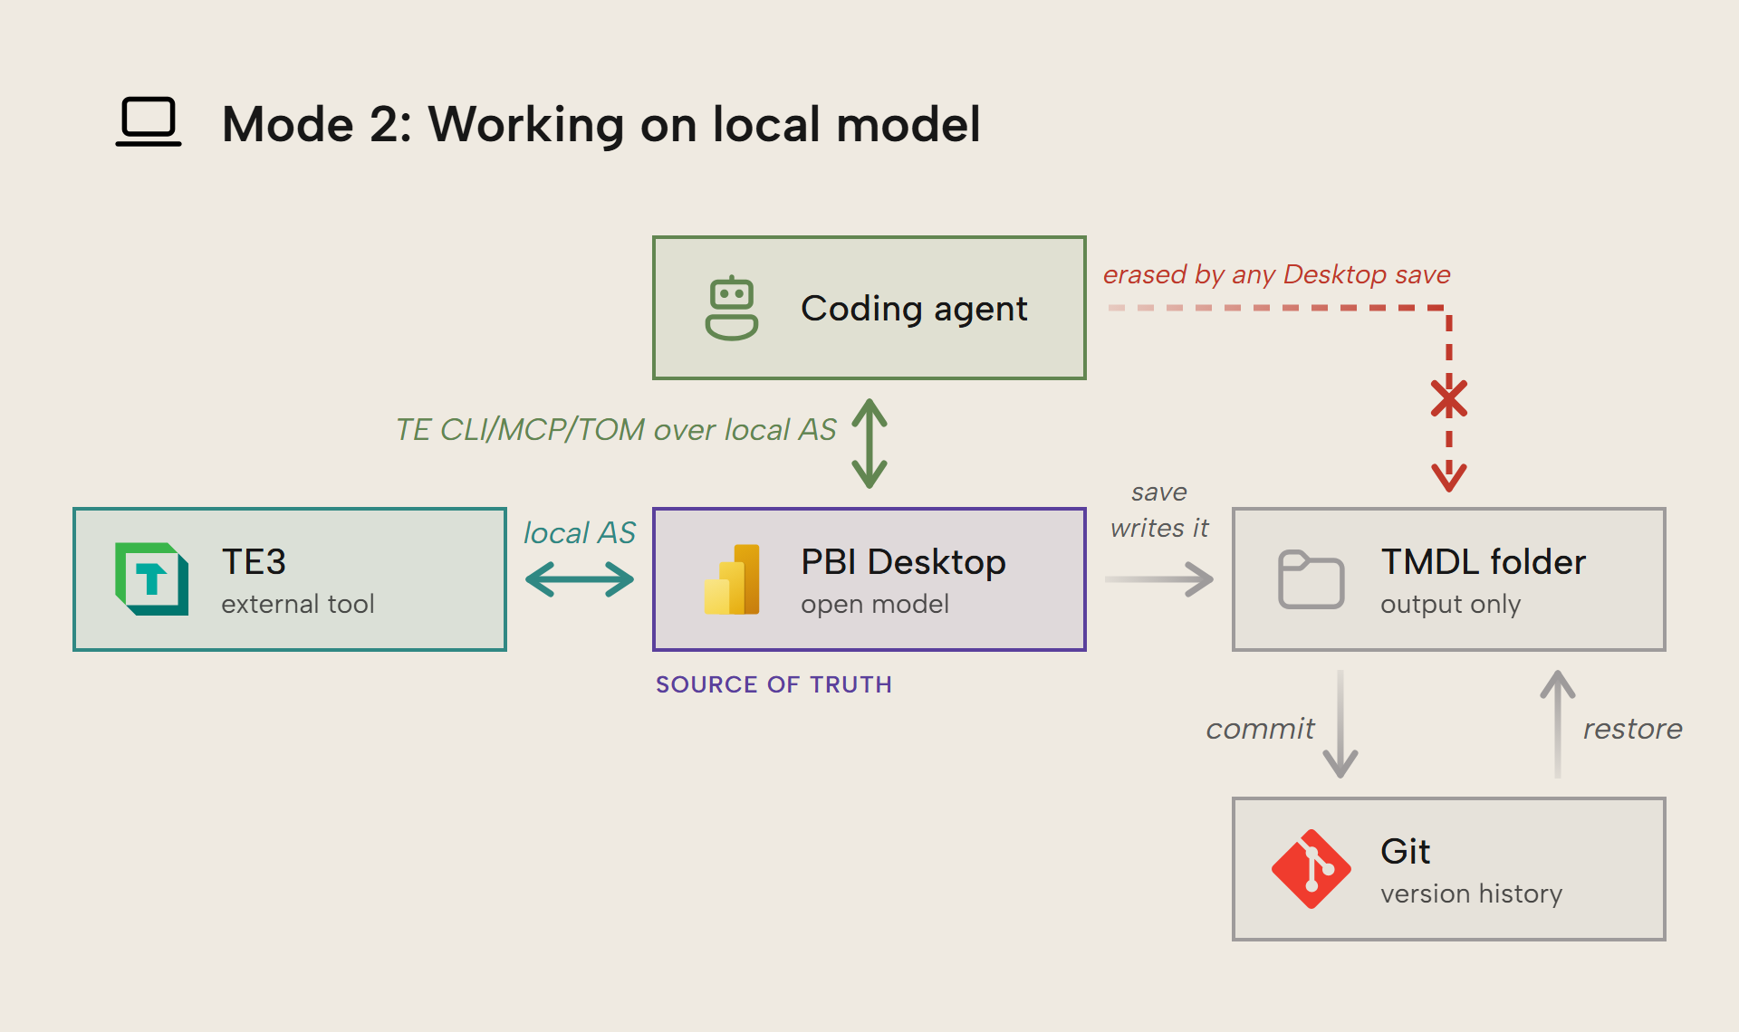Click the 'save writes it' label

[x=1159, y=510]
